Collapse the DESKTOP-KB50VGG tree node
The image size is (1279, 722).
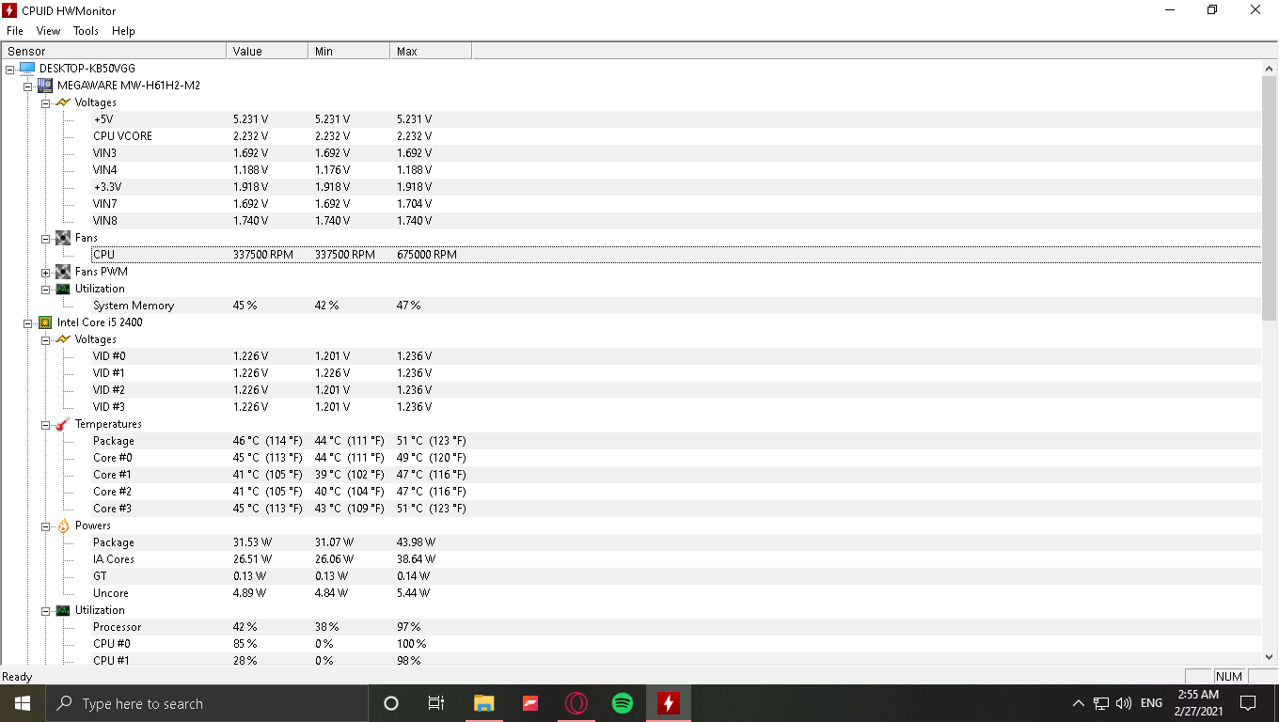click(x=10, y=69)
